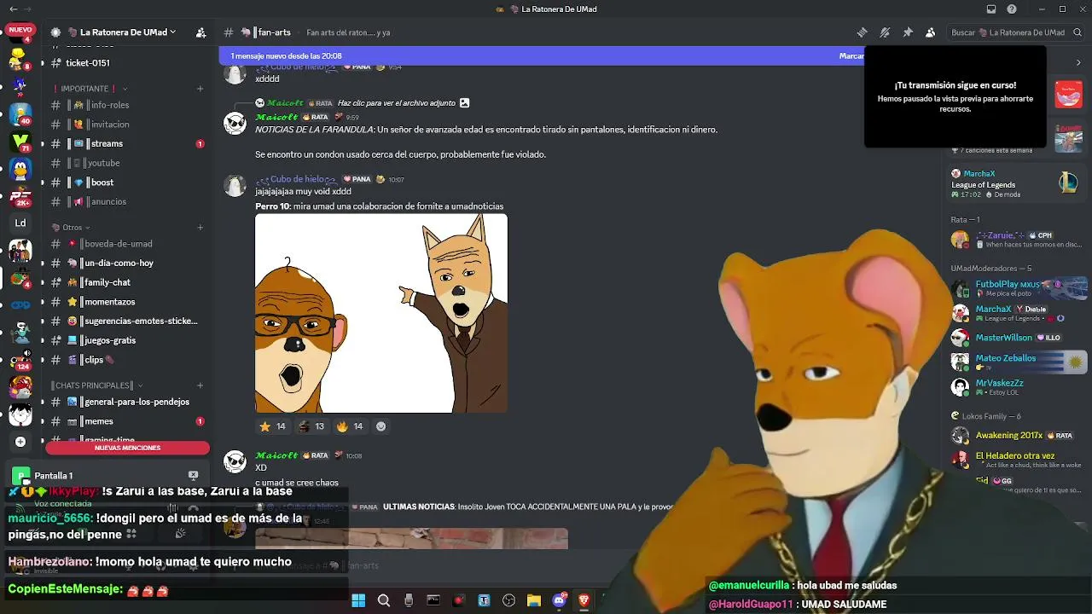Click the NUEVO unread servers pill

pyautogui.click(x=20, y=30)
